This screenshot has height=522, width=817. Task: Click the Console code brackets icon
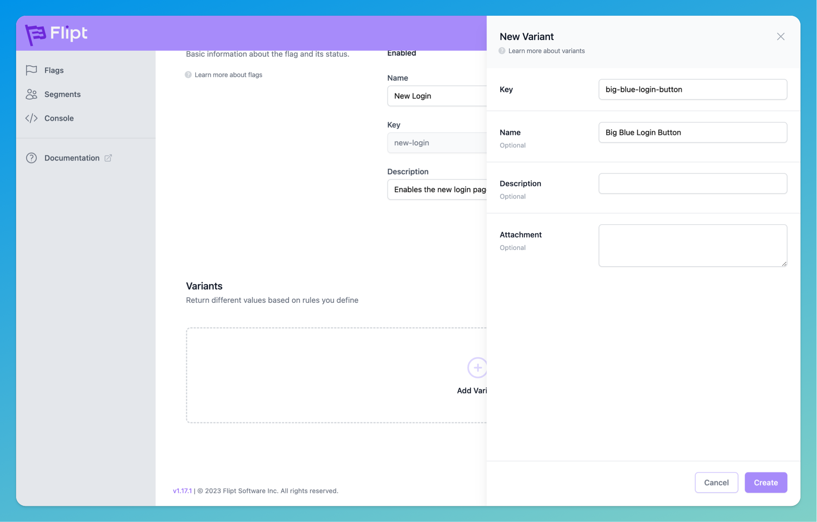(31, 118)
